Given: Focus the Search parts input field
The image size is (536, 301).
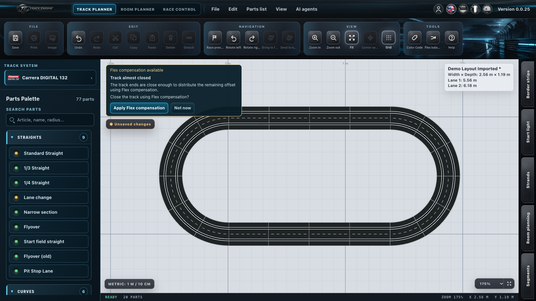Looking at the screenshot, I should [50, 120].
